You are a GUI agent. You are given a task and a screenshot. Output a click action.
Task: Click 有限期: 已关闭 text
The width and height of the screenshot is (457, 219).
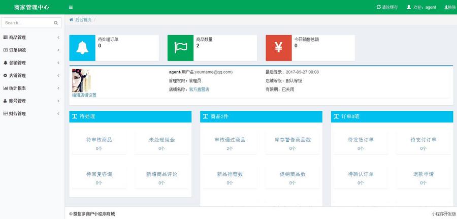280,89
